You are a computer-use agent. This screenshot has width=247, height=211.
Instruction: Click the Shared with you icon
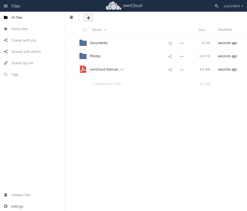click(x=6, y=40)
